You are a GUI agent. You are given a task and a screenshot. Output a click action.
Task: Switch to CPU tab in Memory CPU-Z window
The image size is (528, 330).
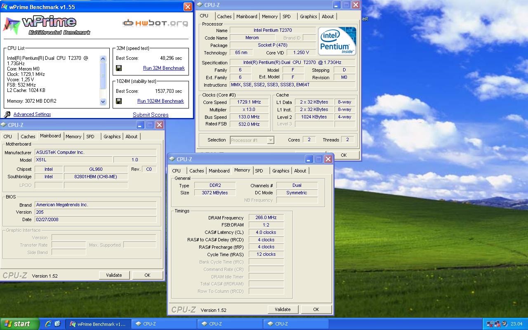click(177, 171)
